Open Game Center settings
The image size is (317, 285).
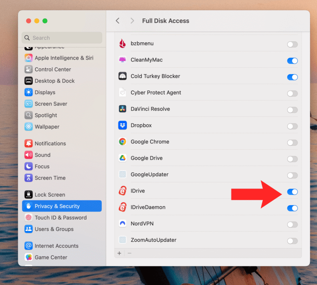tap(62, 257)
